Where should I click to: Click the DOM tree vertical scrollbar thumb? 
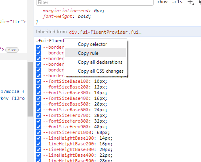[x=30, y=89]
